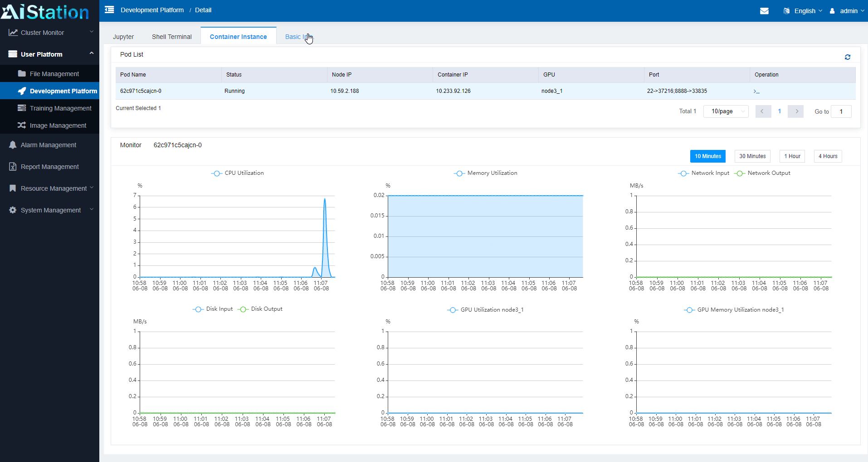Click the sidebar collapse menu icon
The width and height of the screenshot is (868, 462).
109,10
